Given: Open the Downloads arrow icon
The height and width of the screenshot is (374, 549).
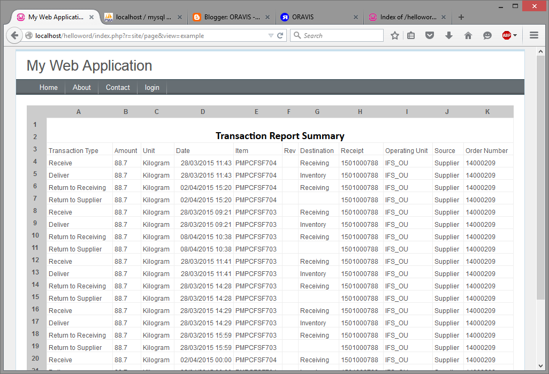Looking at the screenshot, I should point(448,35).
